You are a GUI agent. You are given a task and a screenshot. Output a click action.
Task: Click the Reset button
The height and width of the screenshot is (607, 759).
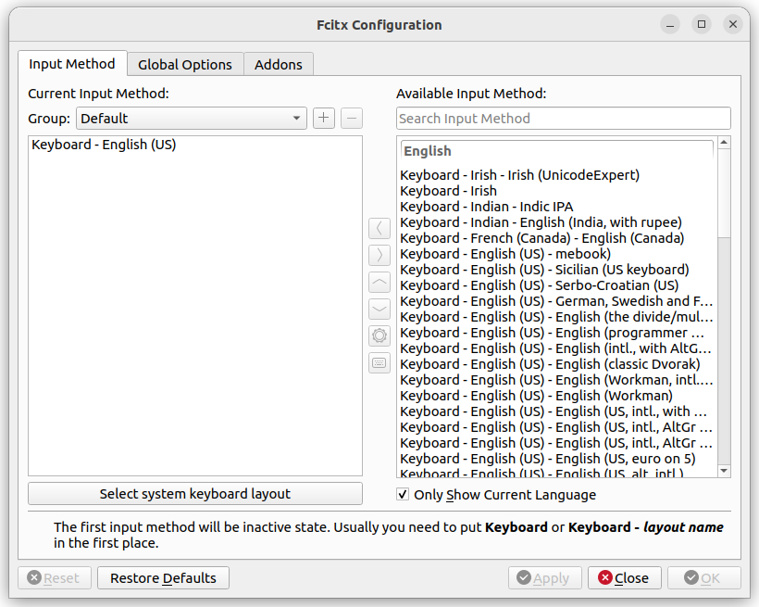(x=55, y=578)
